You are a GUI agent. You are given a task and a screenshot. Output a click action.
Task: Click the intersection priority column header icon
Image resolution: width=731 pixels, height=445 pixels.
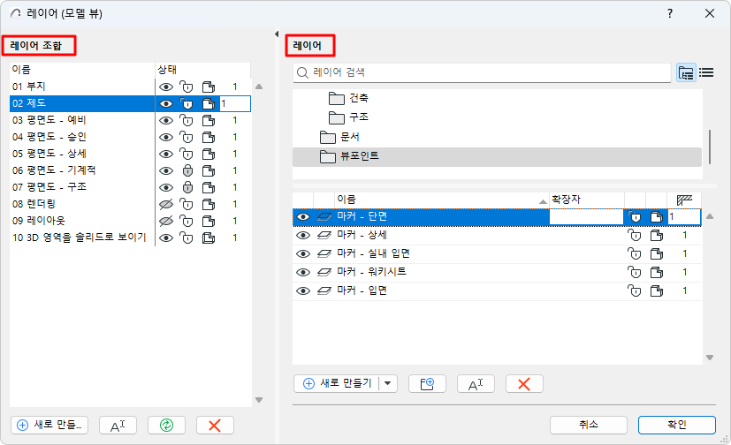point(684,200)
